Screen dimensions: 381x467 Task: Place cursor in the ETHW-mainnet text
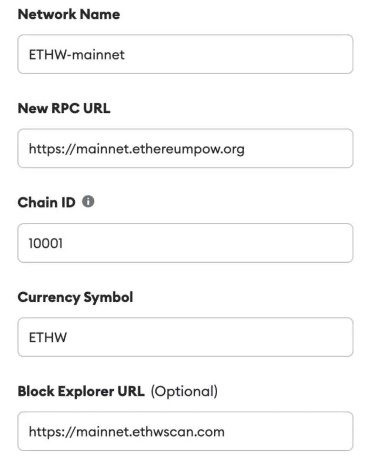[77, 55]
